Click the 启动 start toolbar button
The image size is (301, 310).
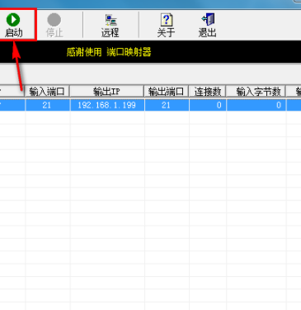[x=14, y=26]
